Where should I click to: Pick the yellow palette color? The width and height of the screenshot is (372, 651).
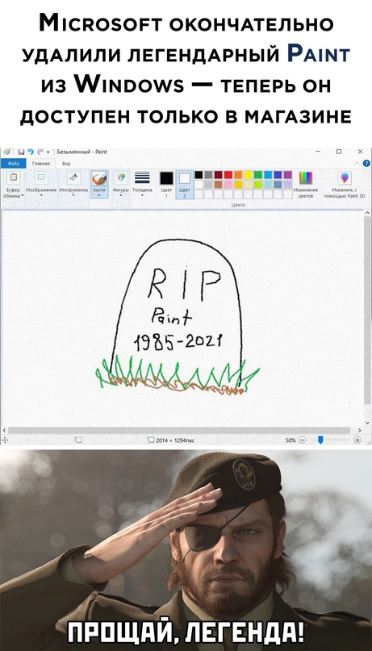[248, 175]
